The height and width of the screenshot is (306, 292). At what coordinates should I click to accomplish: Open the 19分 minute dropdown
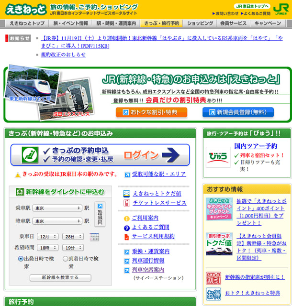point(73,248)
